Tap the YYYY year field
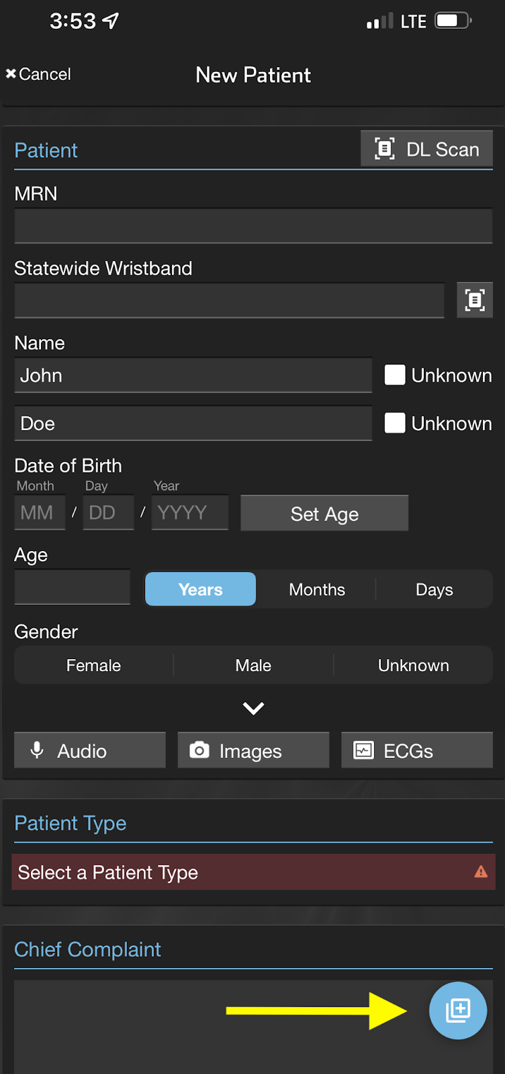505x1074 pixels. [x=190, y=513]
